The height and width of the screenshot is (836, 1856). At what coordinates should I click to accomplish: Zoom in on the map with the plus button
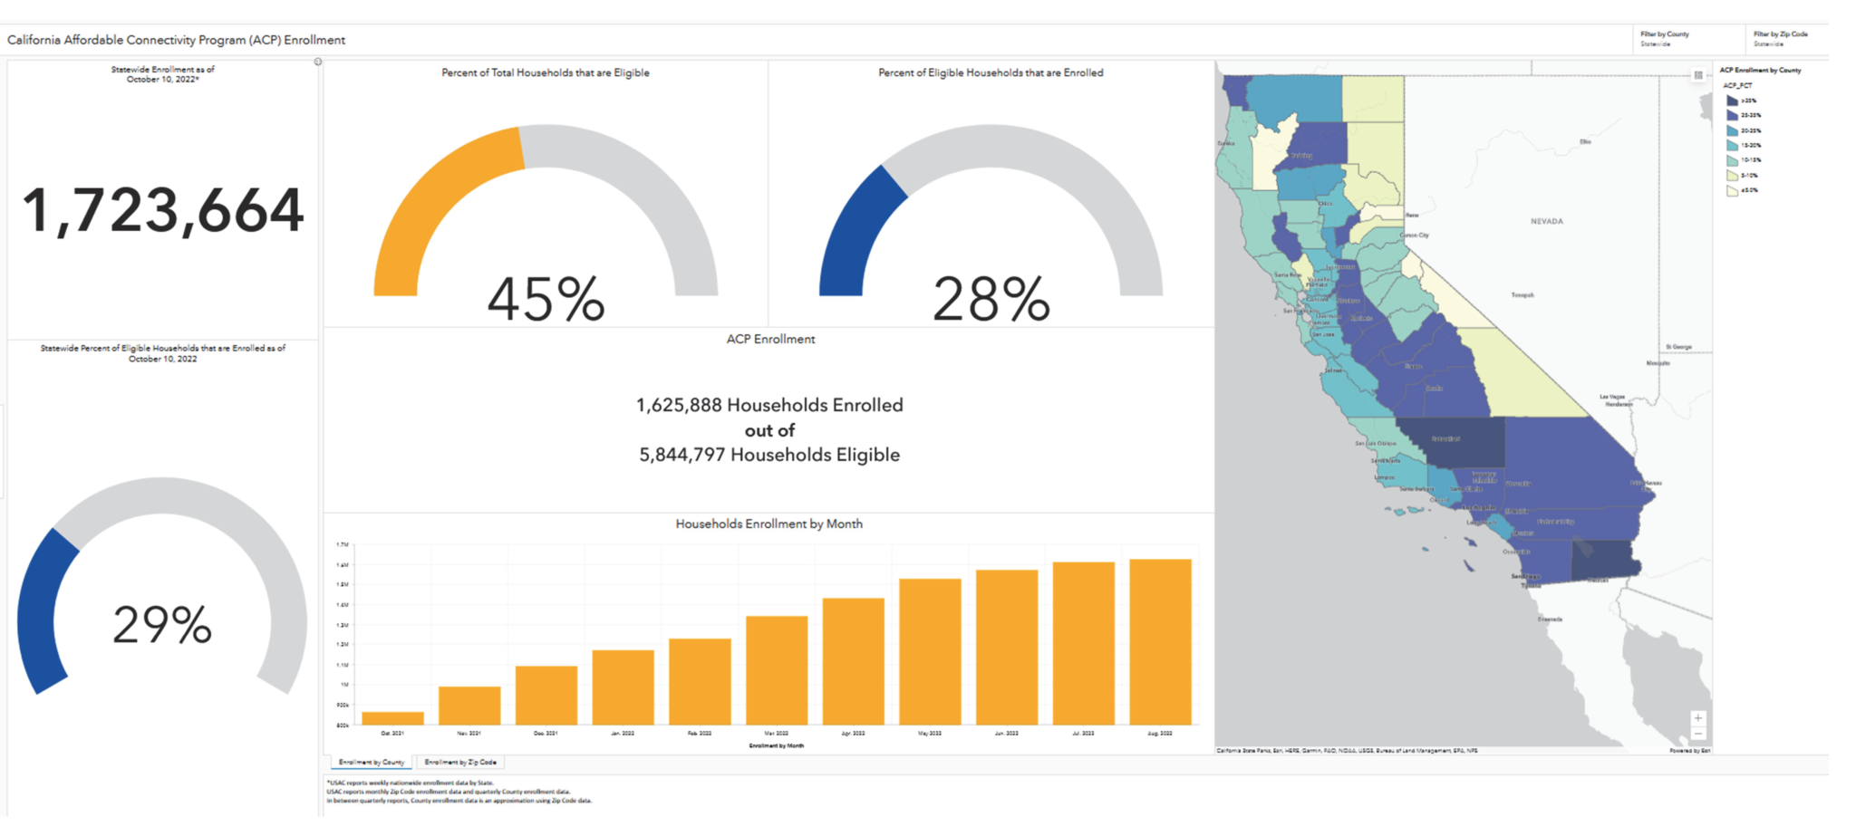(x=1698, y=718)
